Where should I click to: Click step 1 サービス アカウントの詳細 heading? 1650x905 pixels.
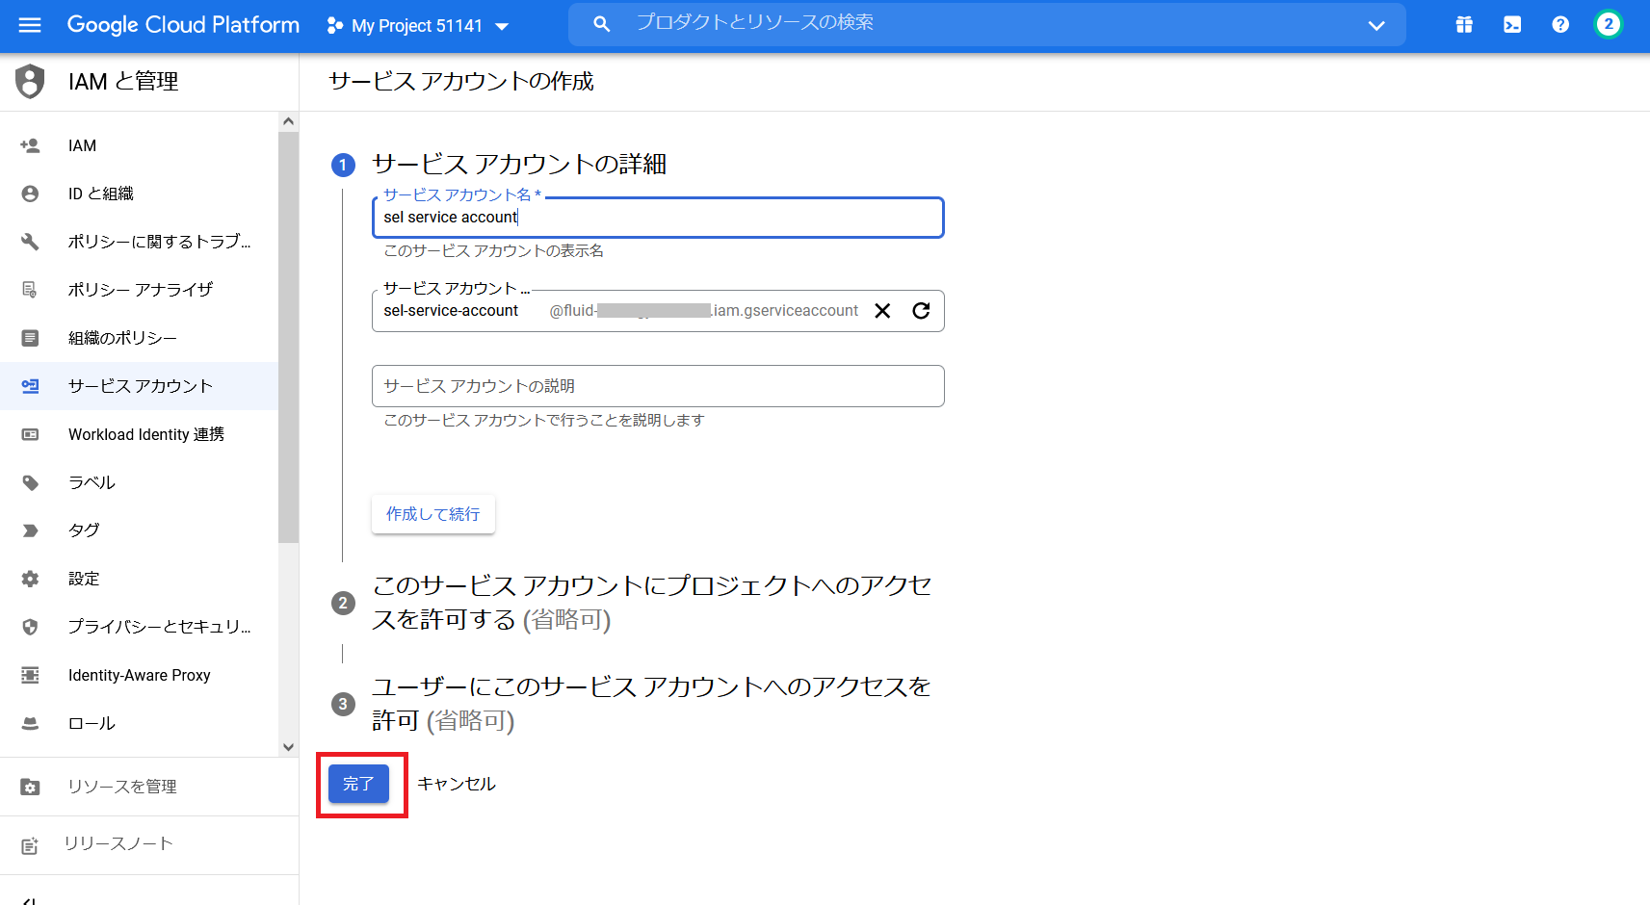(519, 165)
